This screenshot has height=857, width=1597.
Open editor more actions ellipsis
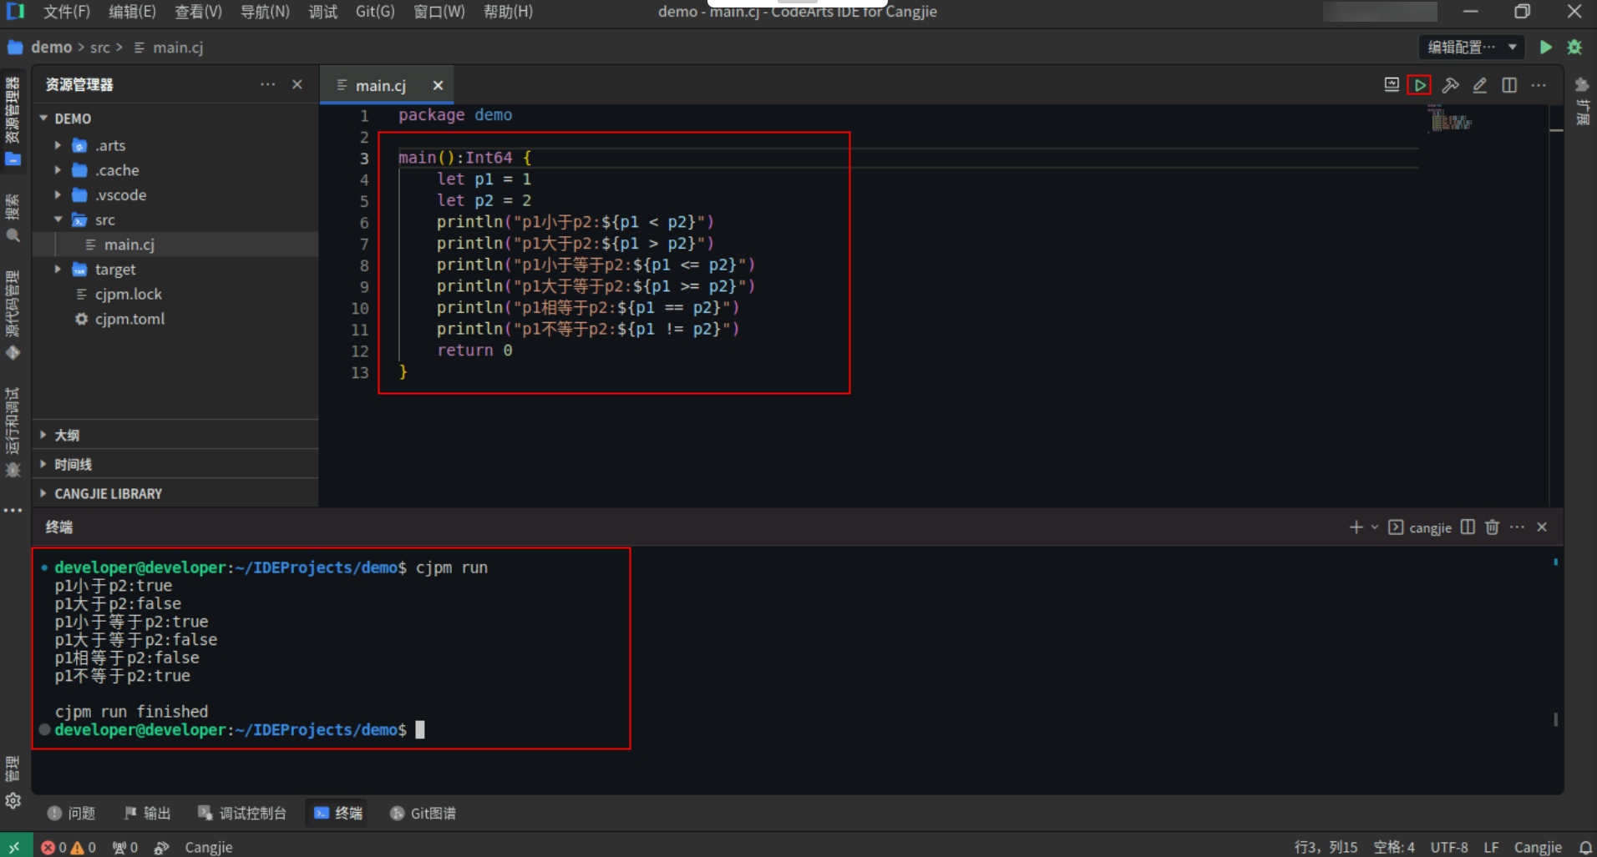coord(1539,85)
